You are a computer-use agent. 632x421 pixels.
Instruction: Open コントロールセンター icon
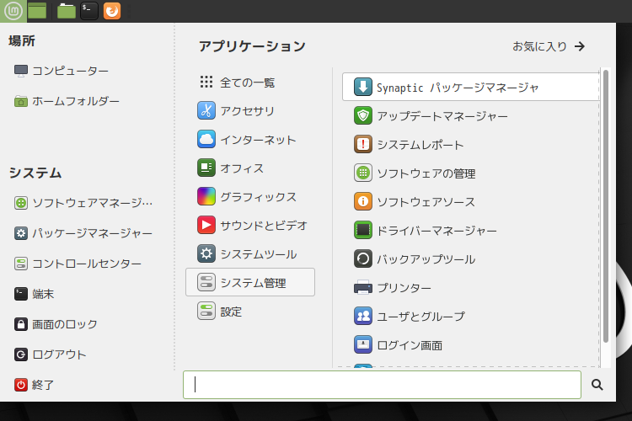[21, 264]
